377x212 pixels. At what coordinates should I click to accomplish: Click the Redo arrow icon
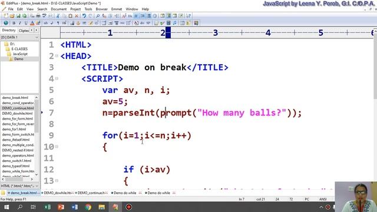click(x=90, y=16)
